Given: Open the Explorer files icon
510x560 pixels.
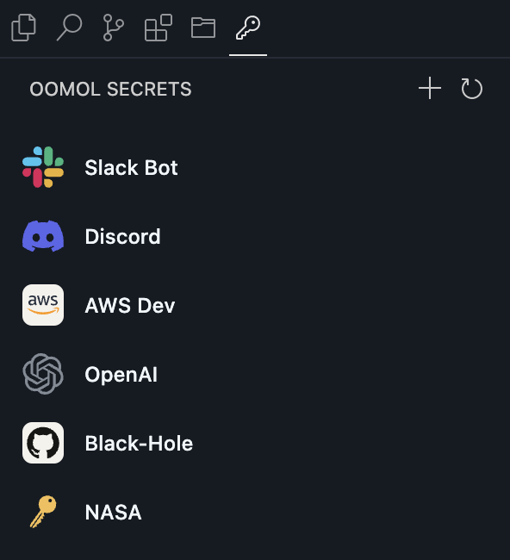Looking at the screenshot, I should 23,28.
